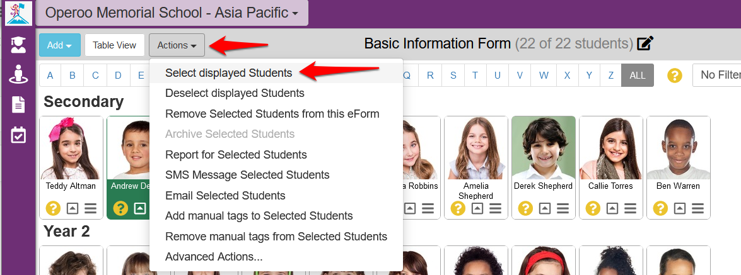The height and width of the screenshot is (275, 741).
Task: Choose Remove manual tags from Selected Students
Action: coord(276,237)
